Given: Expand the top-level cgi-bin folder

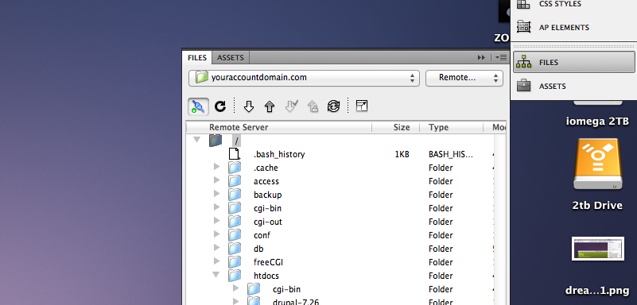Looking at the screenshot, I should [x=216, y=207].
